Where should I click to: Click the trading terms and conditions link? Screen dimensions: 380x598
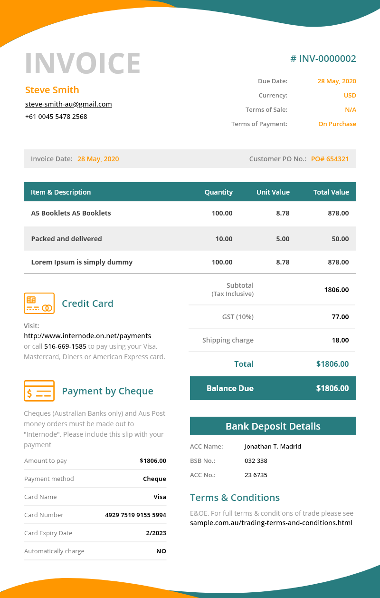(271, 523)
